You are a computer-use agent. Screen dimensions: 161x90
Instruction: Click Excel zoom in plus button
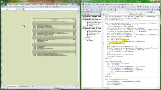[x=77, y=88]
